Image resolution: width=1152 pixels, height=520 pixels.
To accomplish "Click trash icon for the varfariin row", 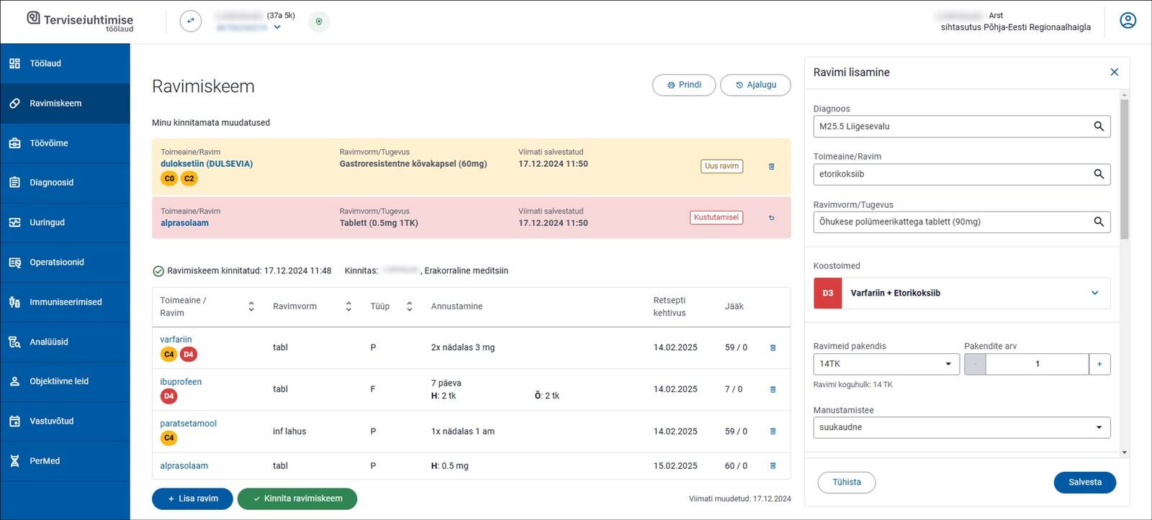I will point(773,348).
